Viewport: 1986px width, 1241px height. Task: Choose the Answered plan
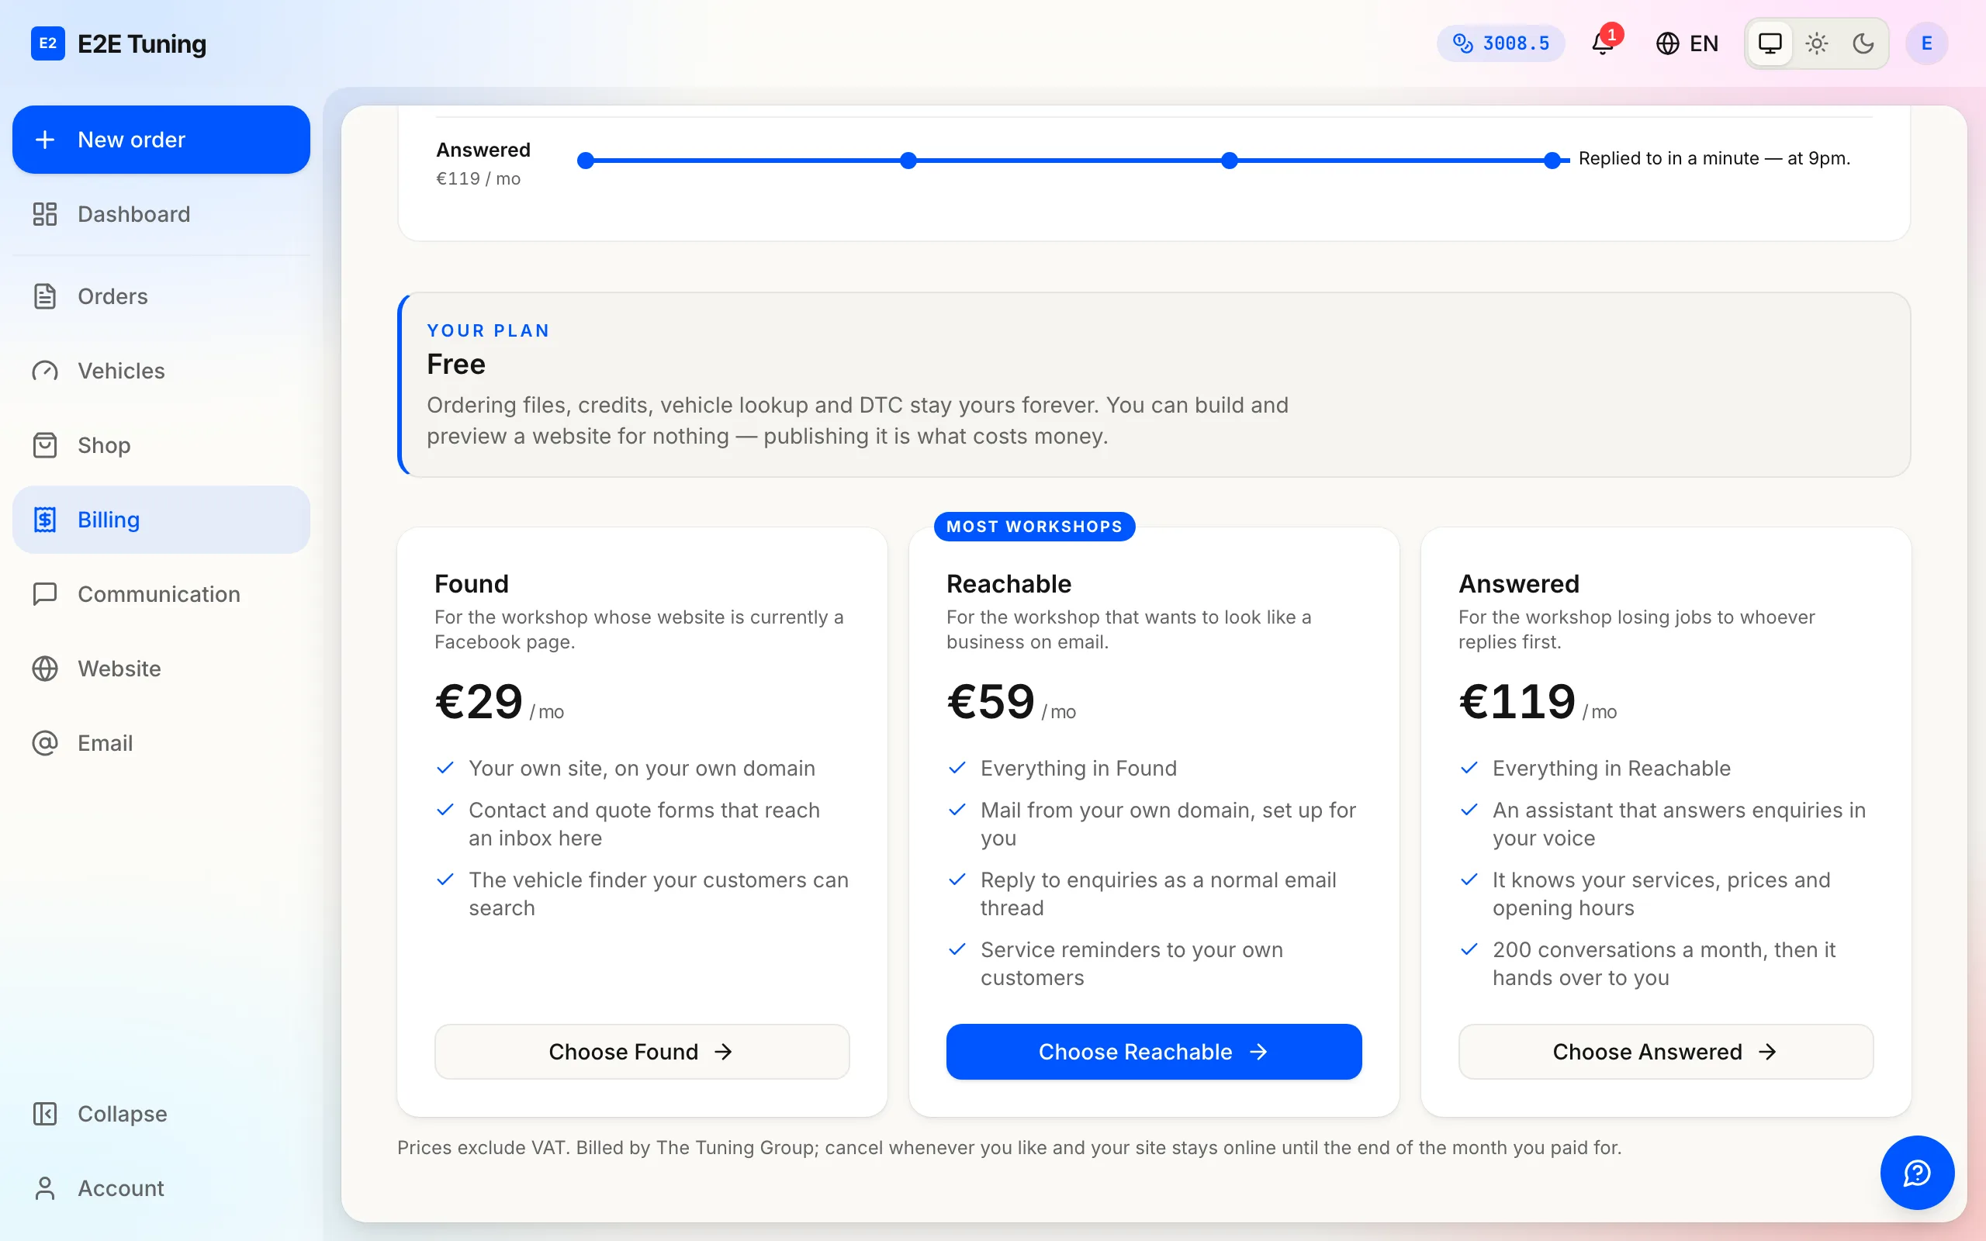(x=1665, y=1052)
